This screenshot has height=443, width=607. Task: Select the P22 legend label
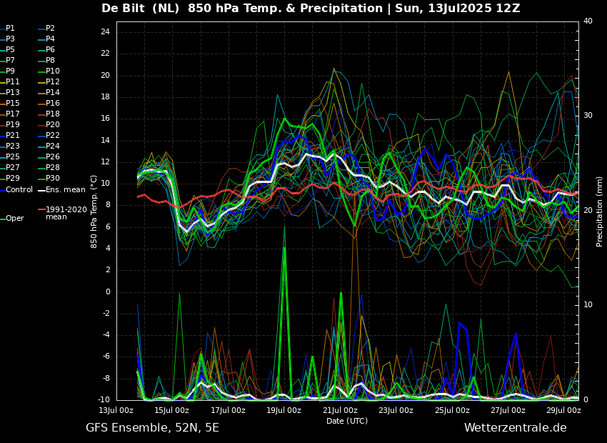pyautogui.click(x=53, y=136)
